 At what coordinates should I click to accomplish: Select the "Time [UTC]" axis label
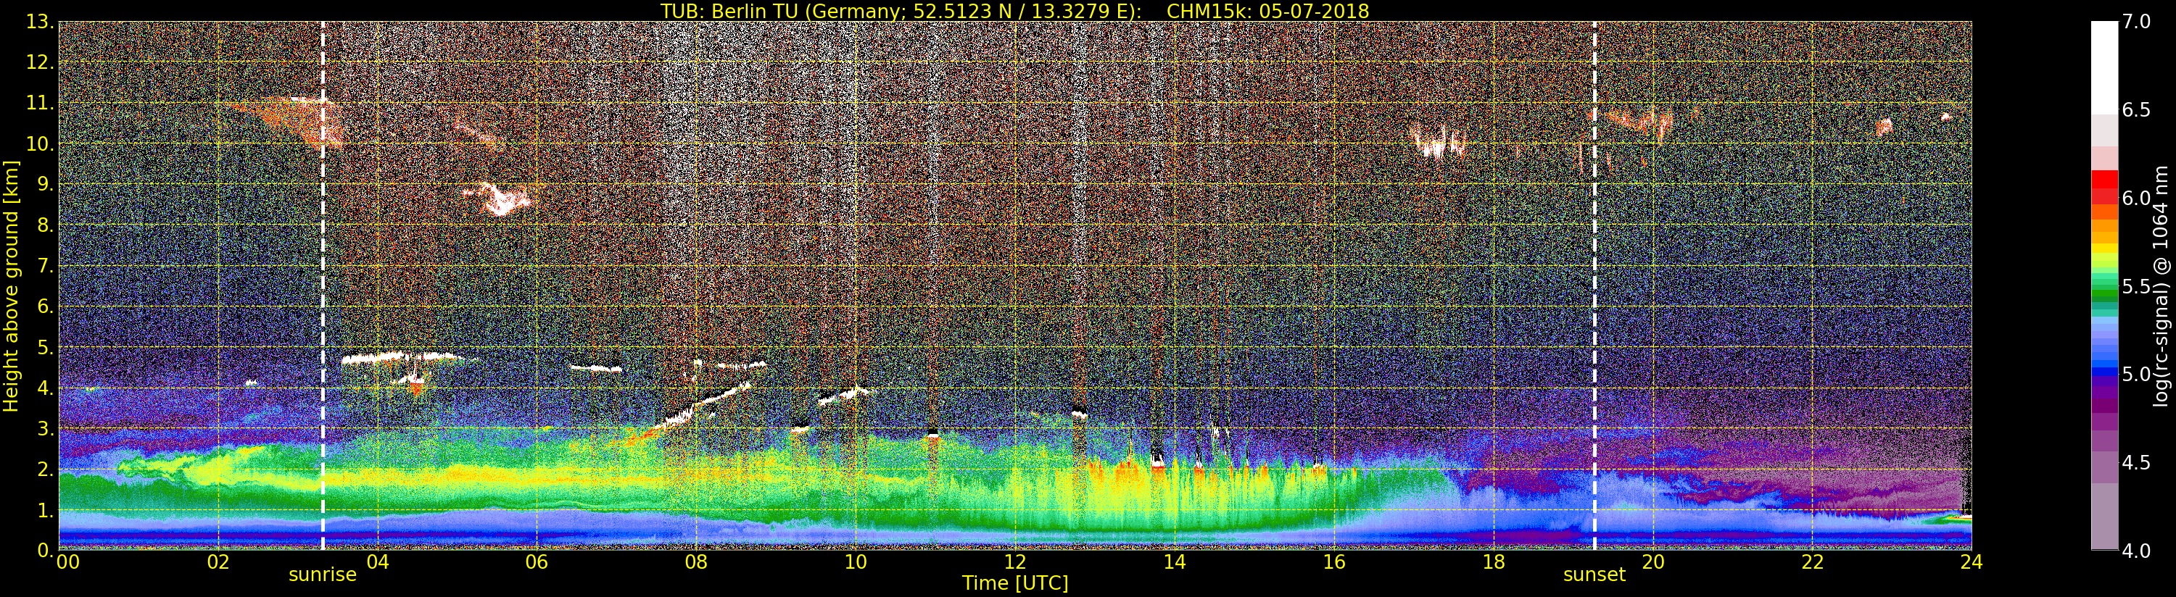point(1015,583)
